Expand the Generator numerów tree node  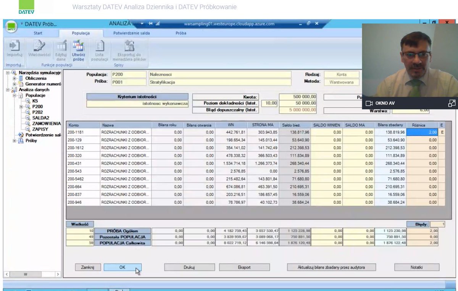(15, 84)
